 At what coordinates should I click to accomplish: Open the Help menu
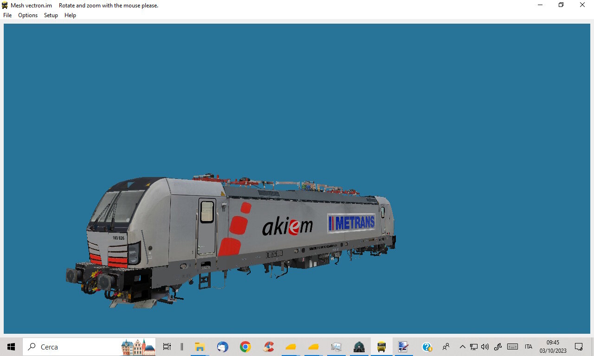coord(70,15)
